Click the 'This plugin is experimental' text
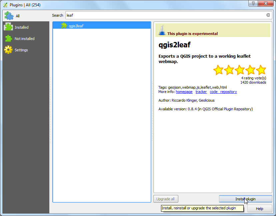The height and width of the screenshot is (216, 276). (192, 34)
